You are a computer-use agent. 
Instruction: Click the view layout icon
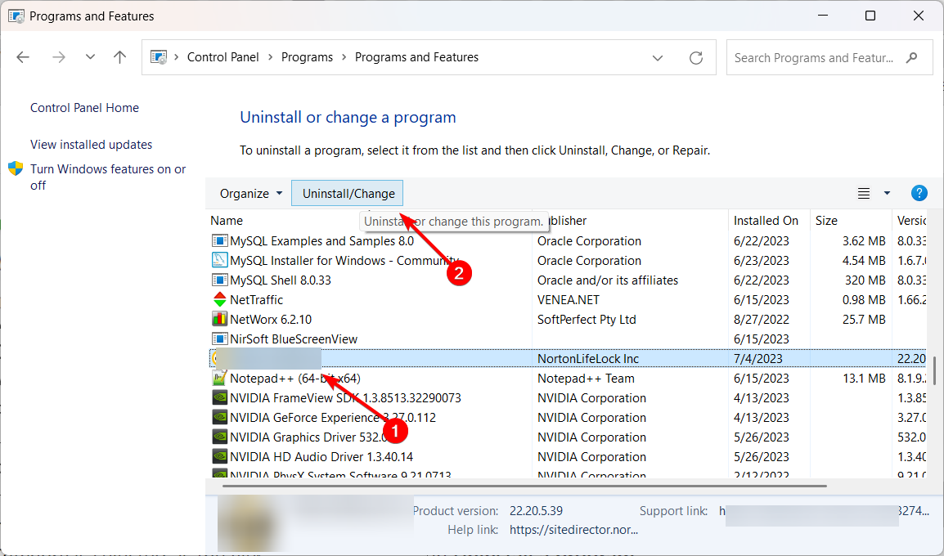tap(863, 193)
